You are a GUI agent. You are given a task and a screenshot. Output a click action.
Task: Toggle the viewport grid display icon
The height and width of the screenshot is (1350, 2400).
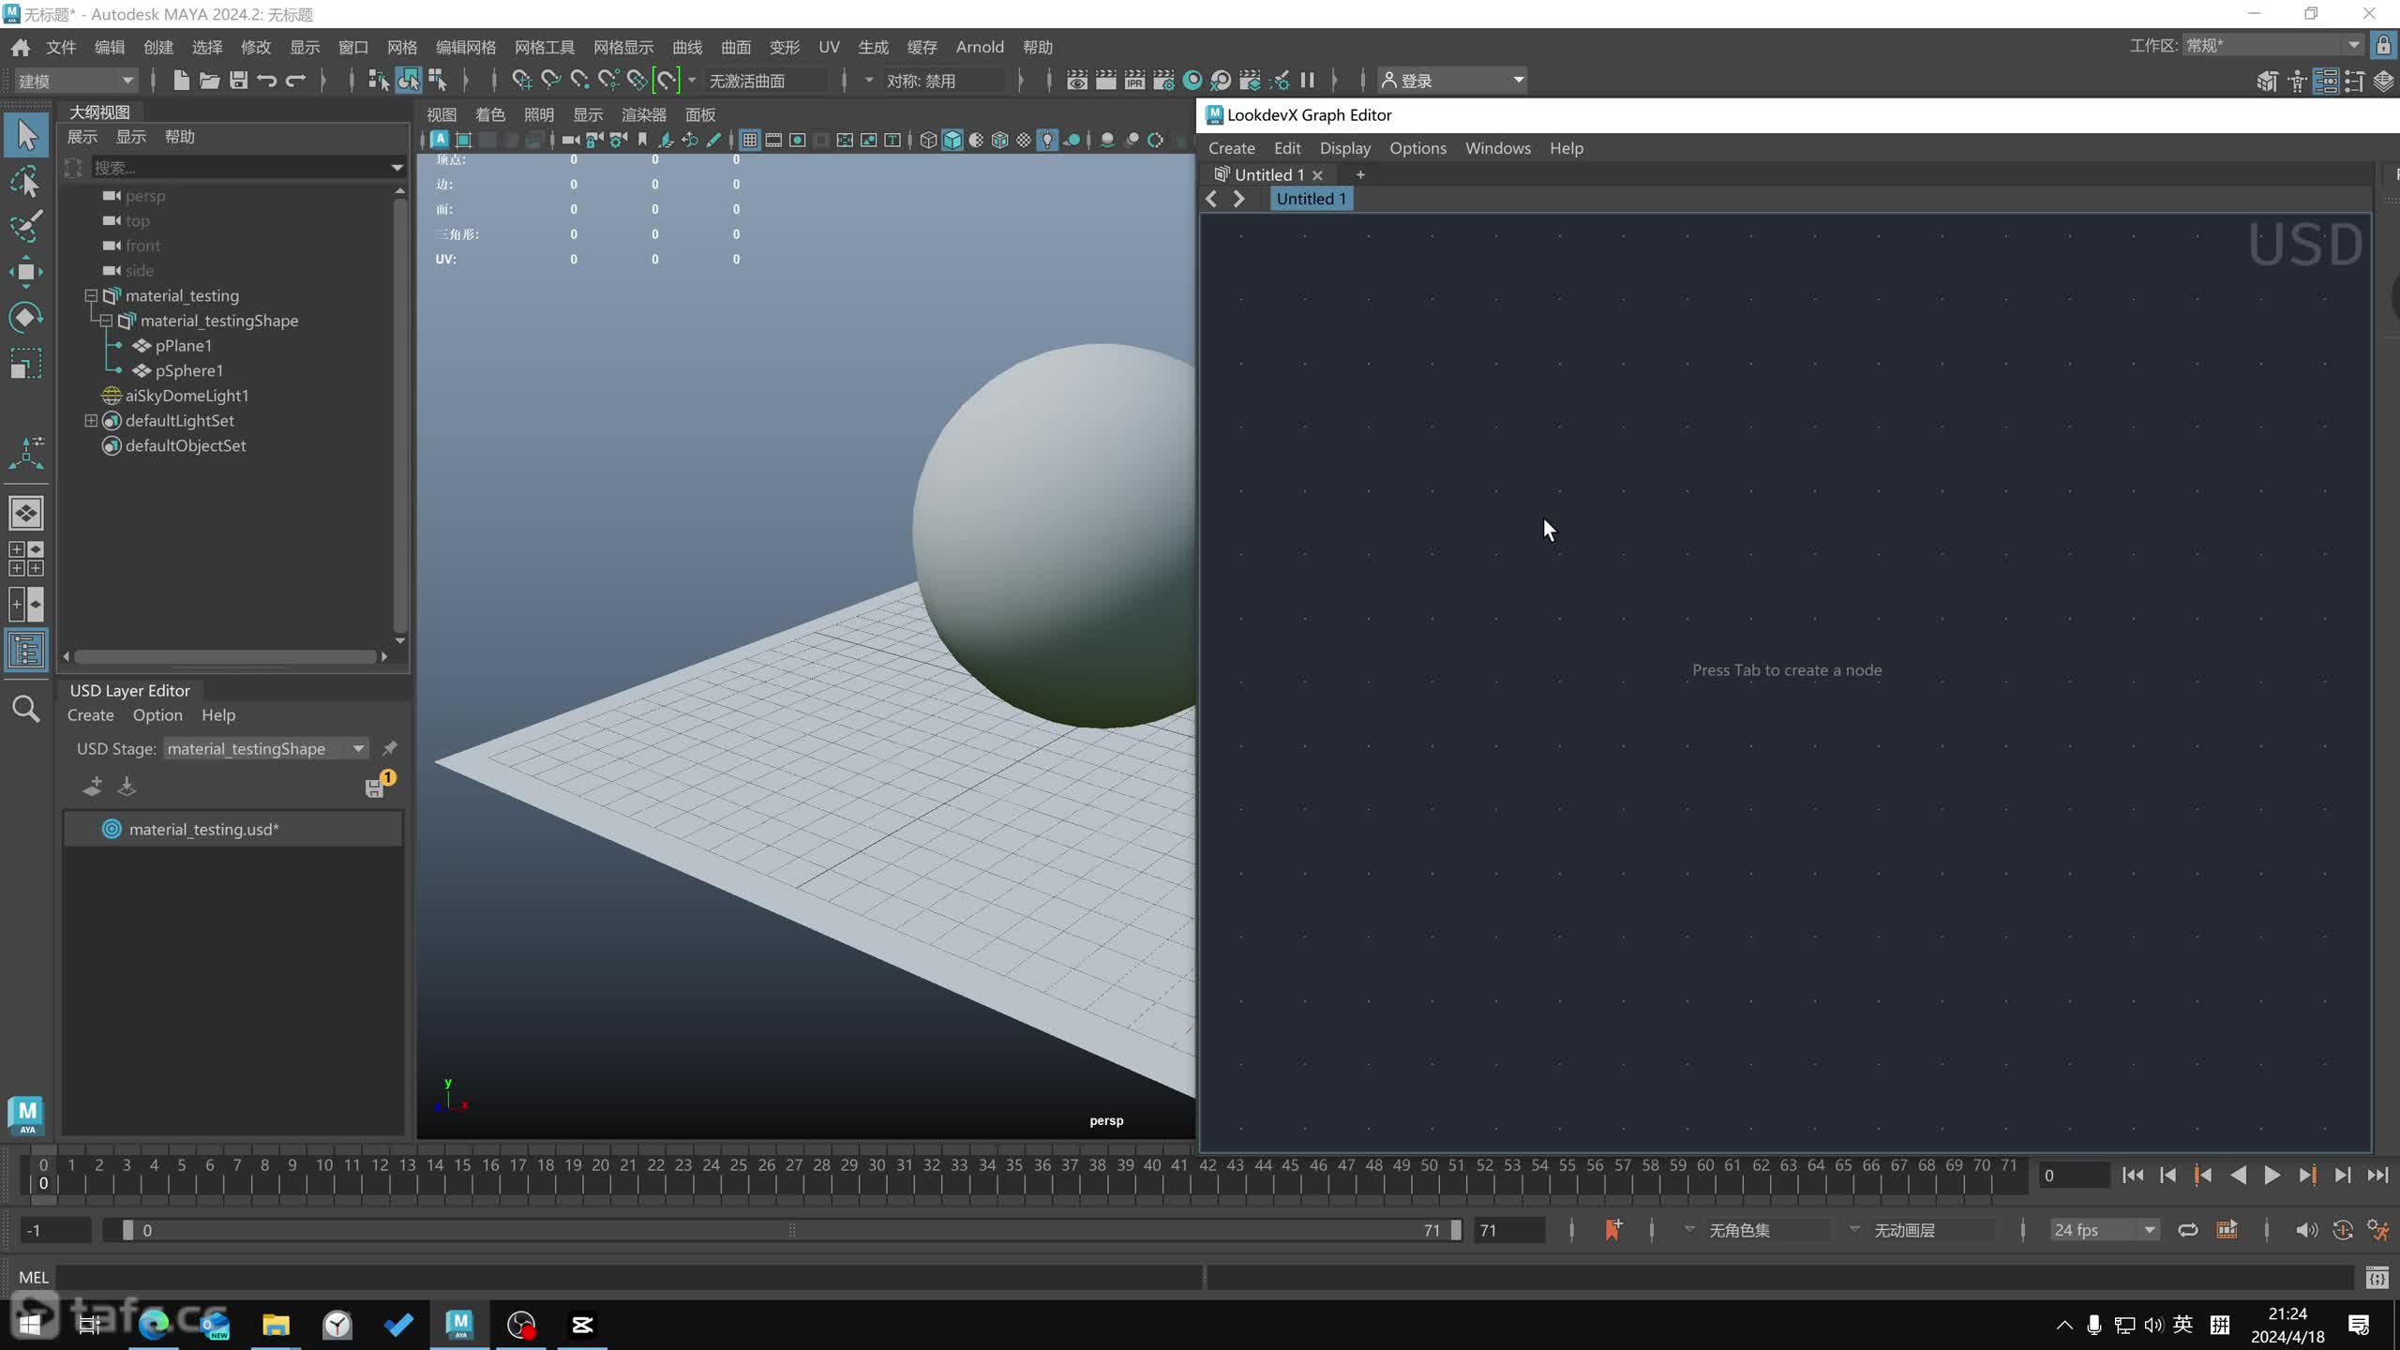(750, 140)
